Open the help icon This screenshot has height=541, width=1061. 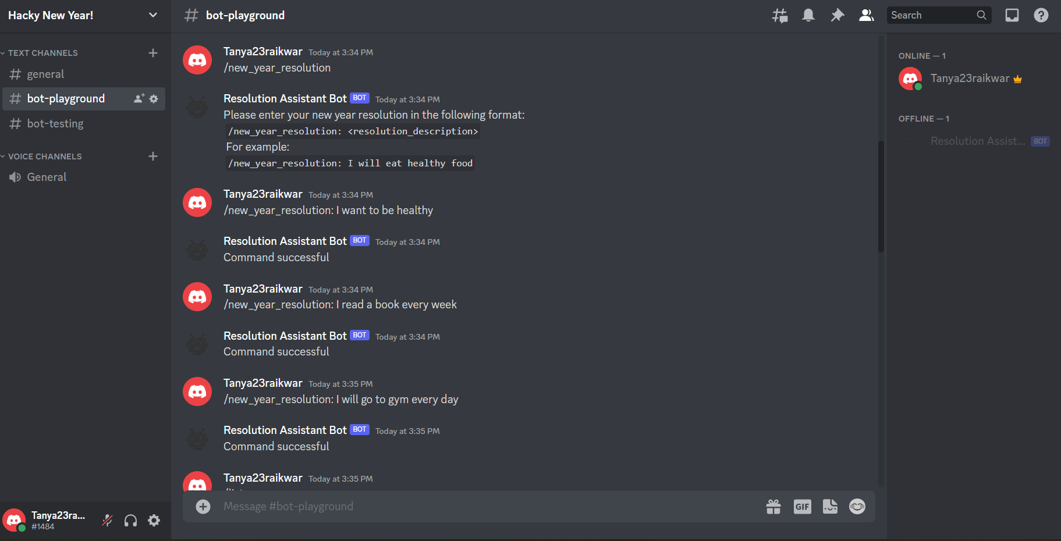1041,16
